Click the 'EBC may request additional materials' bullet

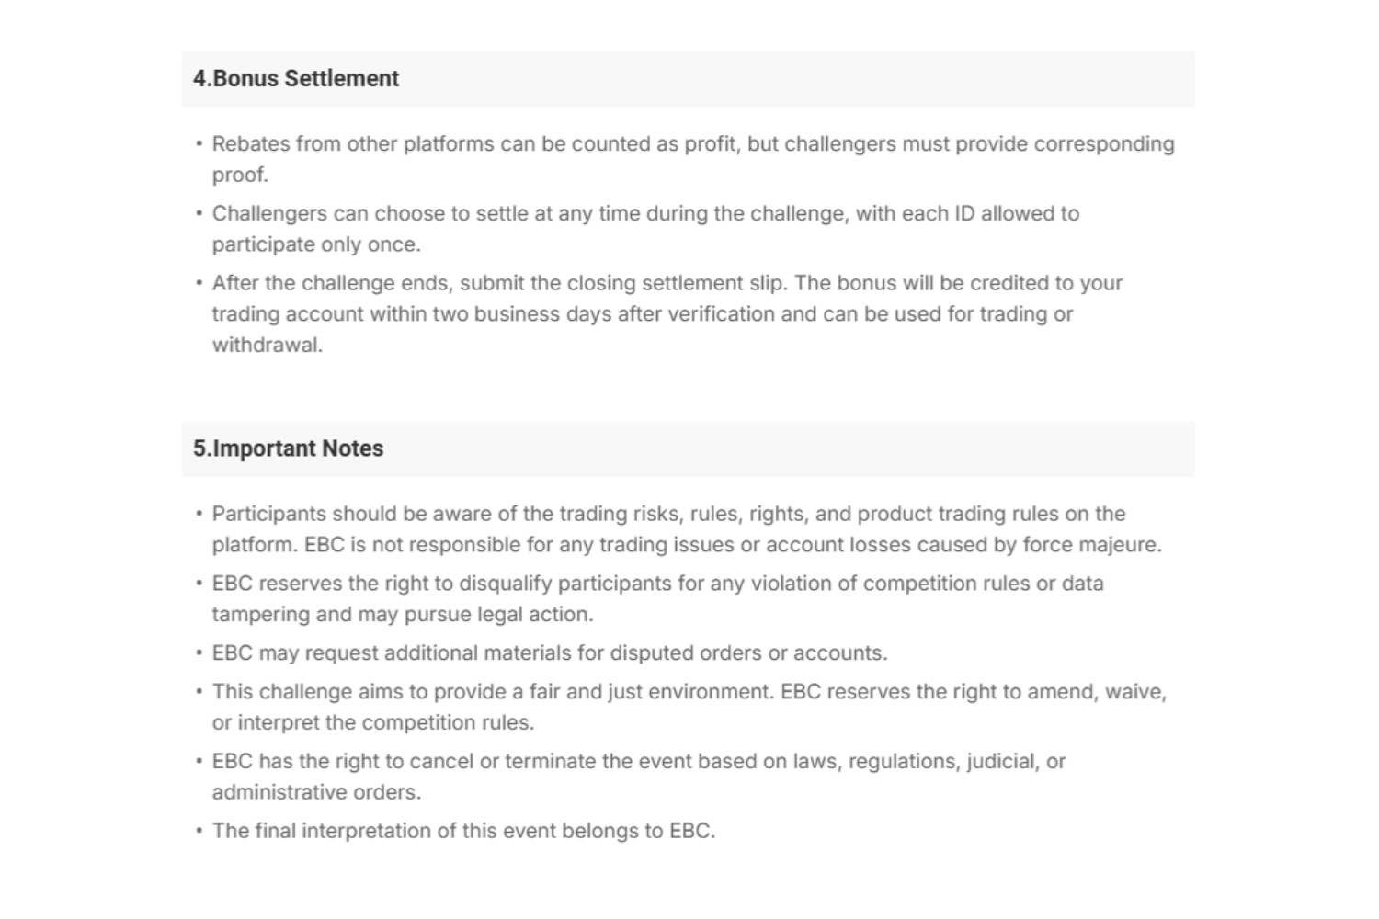[549, 653]
